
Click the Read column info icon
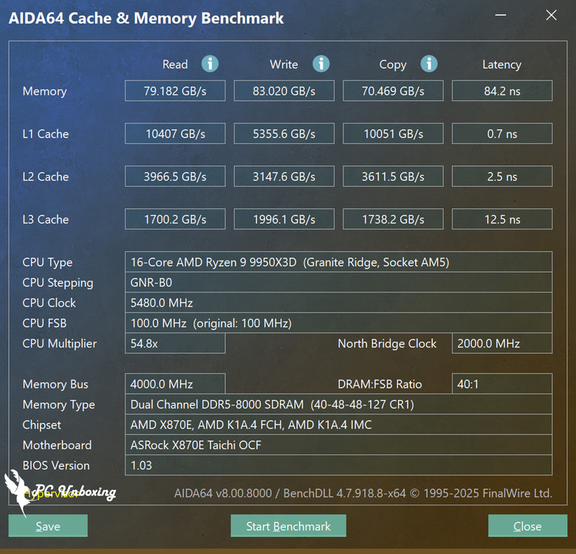(x=210, y=64)
